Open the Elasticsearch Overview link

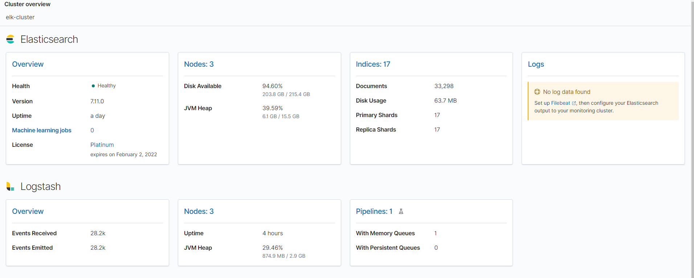coord(28,64)
